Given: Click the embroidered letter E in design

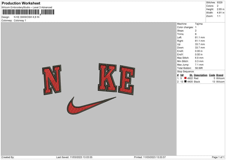Looking at the screenshot, I should pos(127,80).
